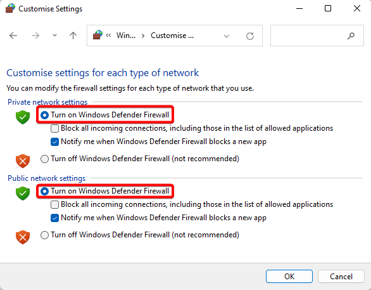This screenshot has width=371, height=290.
Task: Turn on firewall for private network
Action: pos(44,115)
